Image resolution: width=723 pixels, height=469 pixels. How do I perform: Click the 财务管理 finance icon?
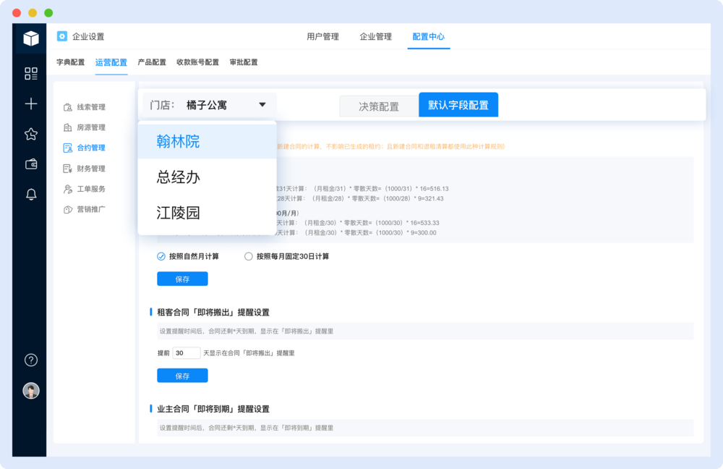click(68, 169)
